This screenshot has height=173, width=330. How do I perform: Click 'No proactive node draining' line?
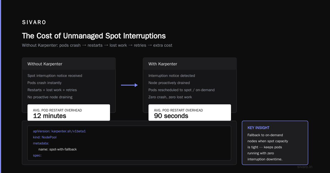pos(50,97)
